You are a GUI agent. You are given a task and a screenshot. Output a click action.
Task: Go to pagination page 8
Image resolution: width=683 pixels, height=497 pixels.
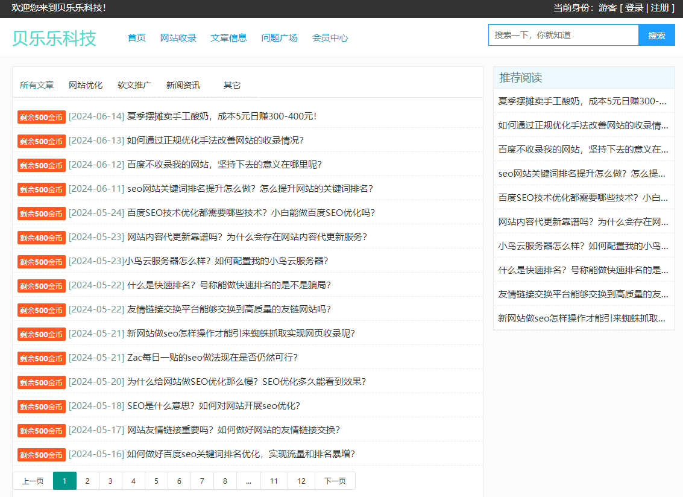(225, 481)
